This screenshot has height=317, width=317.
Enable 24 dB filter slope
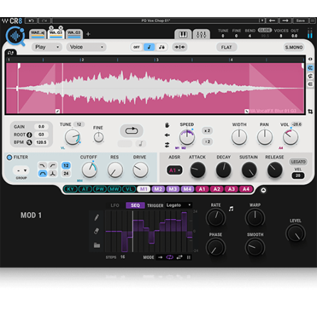coord(66,173)
